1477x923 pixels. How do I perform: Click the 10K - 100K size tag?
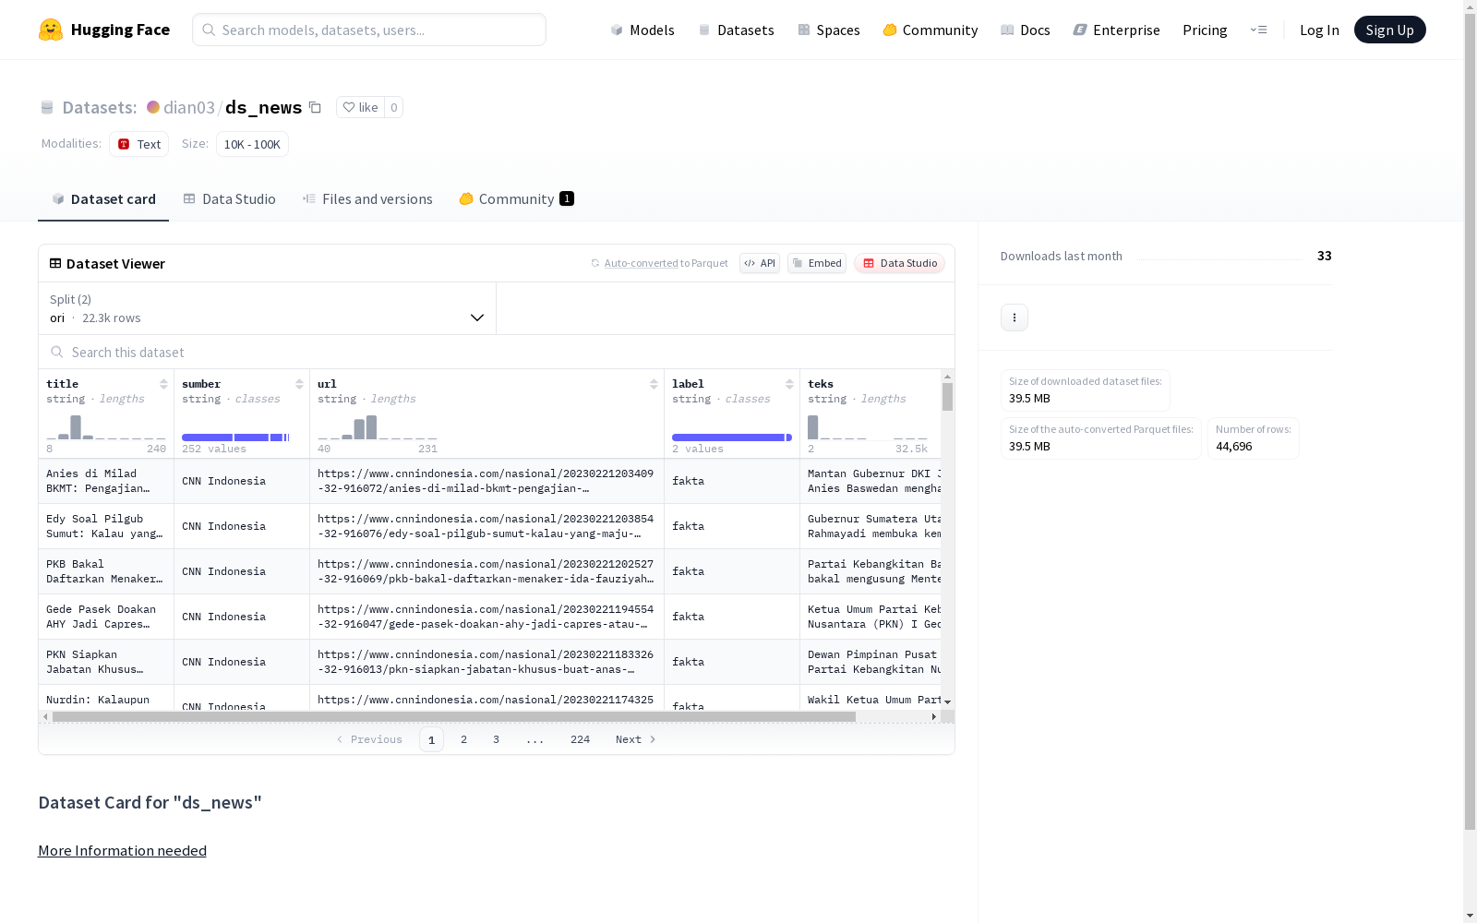click(252, 144)
